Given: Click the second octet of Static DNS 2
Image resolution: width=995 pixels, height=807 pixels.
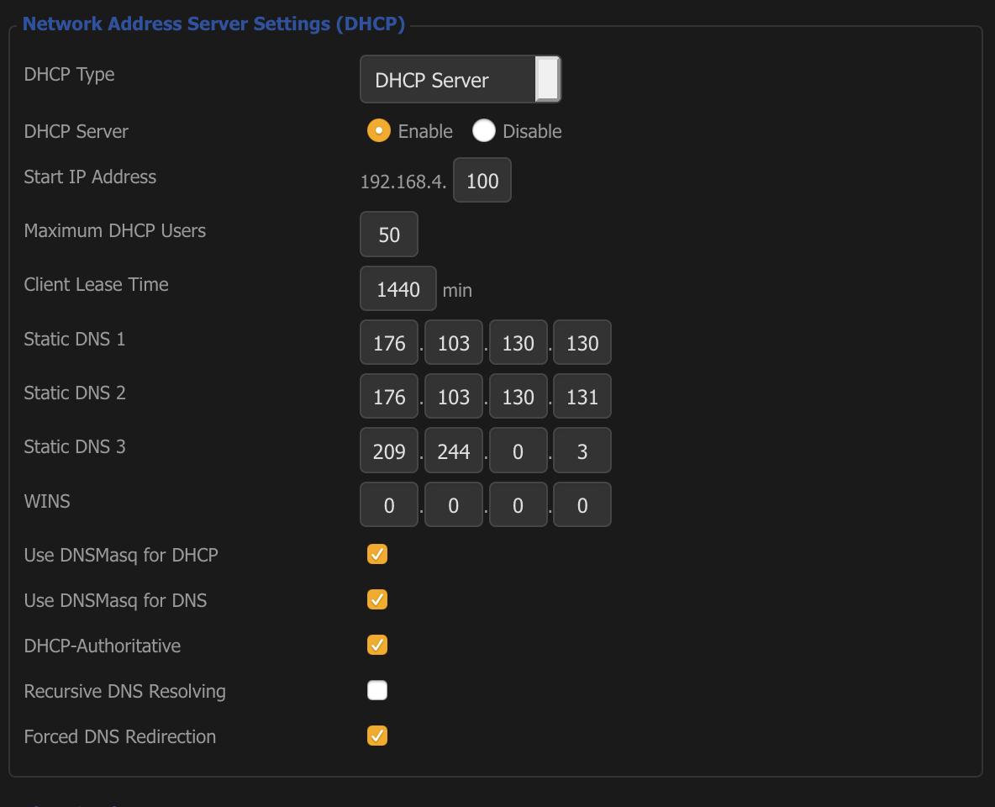Looking at the screenshot, I should point(453,397).
